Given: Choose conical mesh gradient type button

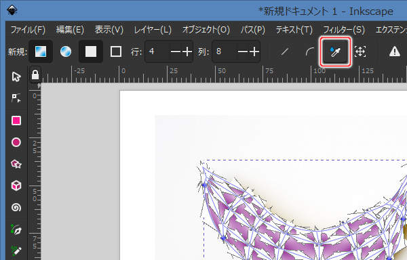Looking at the screenshot, I should (66, 51).
